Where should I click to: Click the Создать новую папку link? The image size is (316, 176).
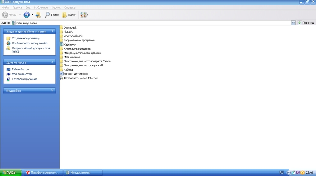point(25,38)
